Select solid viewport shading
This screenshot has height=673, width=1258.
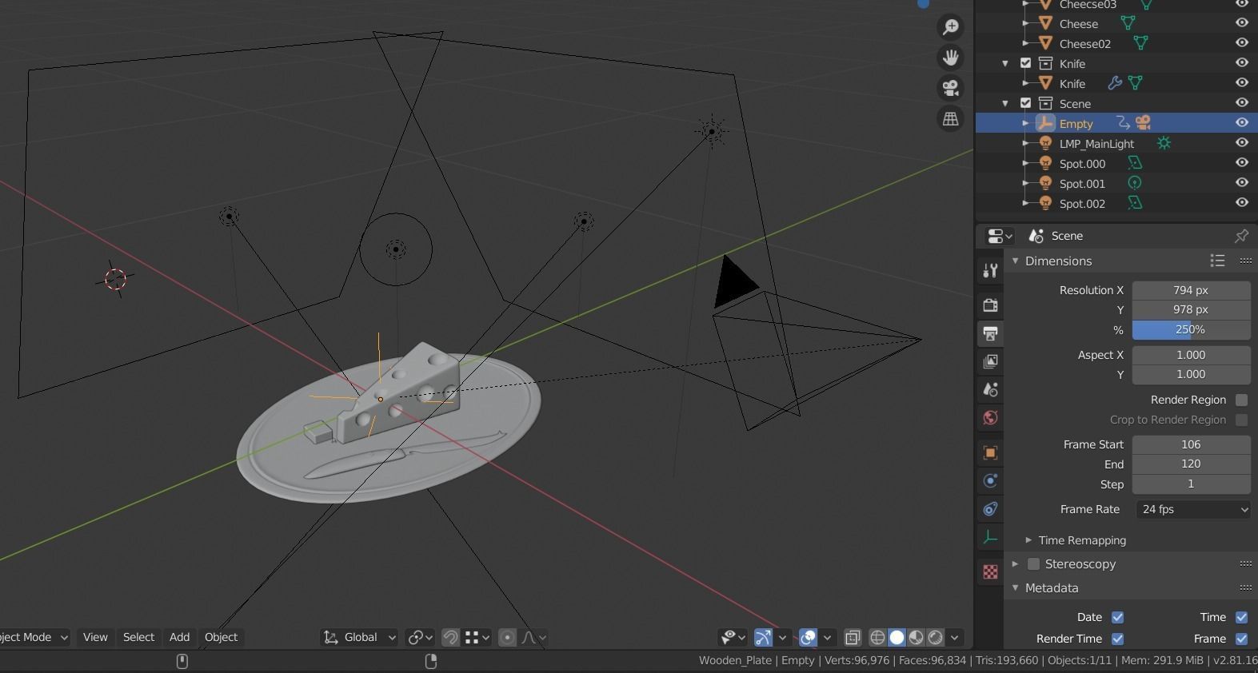[897, 637]
